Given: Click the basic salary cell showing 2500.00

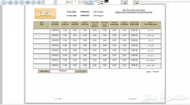Looking at the screenshot, I should 134,31.
